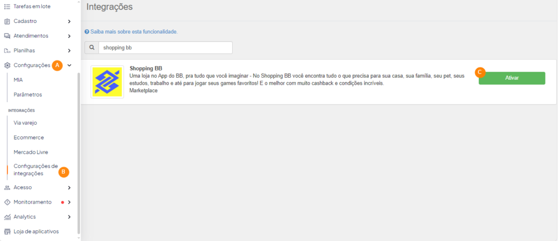
Task: Click the Shopping BB logo thumbnail
Action: click(107, 82)
